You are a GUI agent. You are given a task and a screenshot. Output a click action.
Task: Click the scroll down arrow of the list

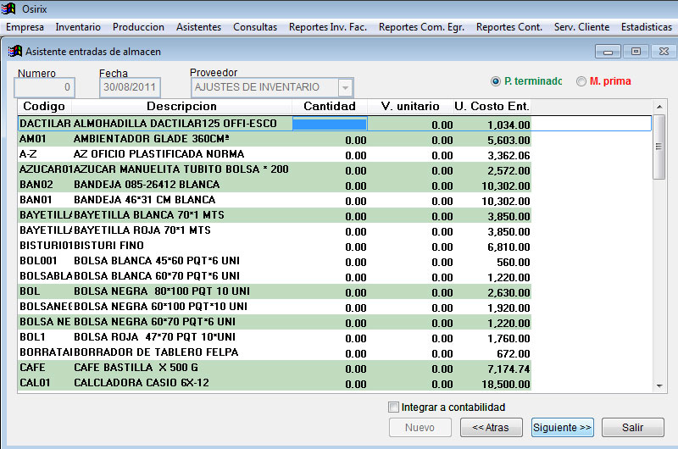tap(659, 386)
